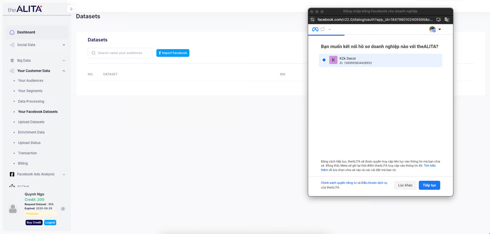Collapse Your Customer Data section
Screen dimensions: 490x234
point(64,71)
